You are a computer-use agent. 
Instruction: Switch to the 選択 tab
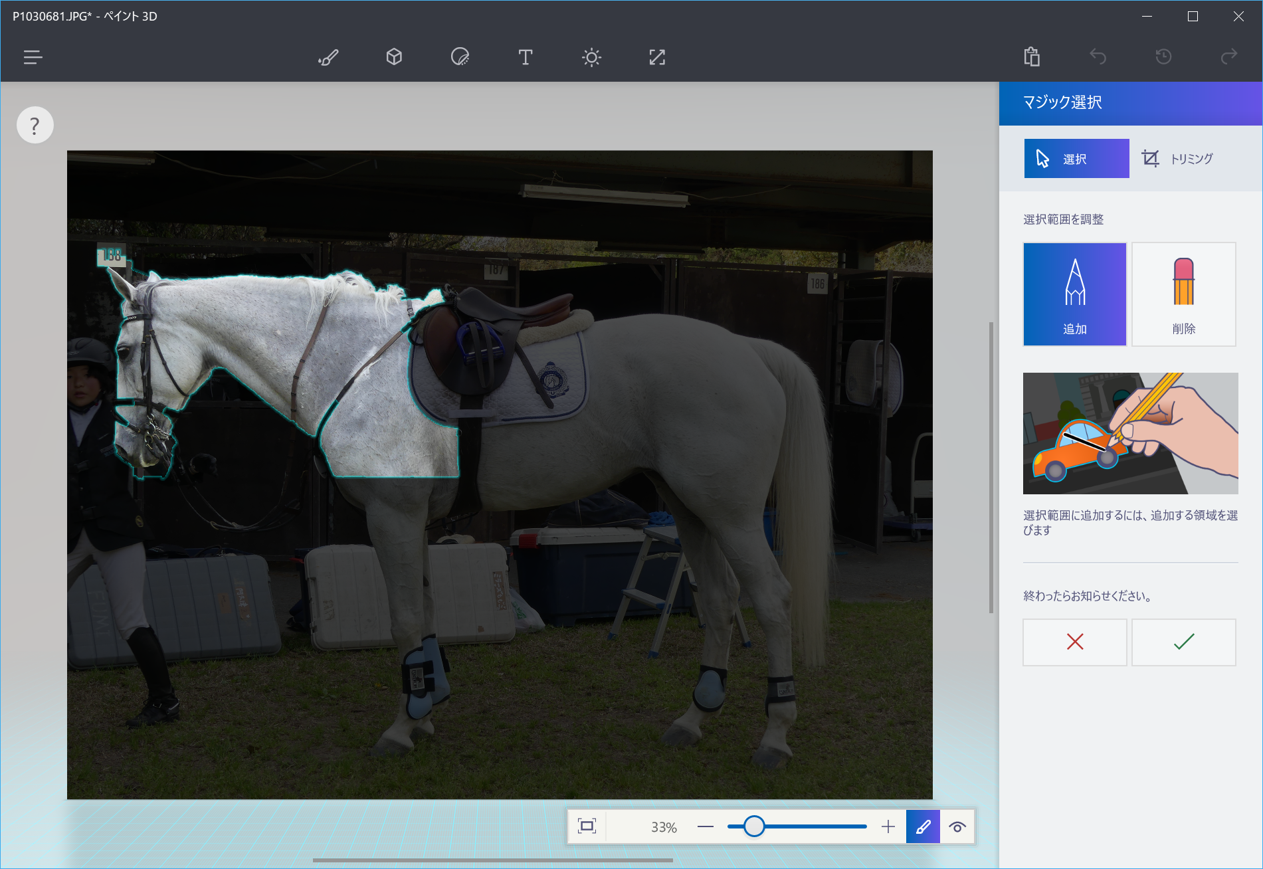click(1076, 159)
